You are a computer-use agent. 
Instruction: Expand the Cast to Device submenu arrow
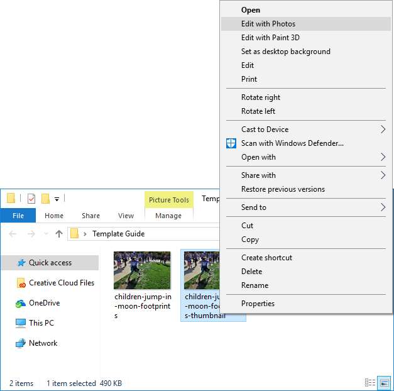383,129
